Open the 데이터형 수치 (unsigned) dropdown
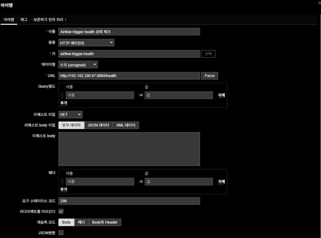This screenshot has width=321, height=238. click(x=78, y=65)
